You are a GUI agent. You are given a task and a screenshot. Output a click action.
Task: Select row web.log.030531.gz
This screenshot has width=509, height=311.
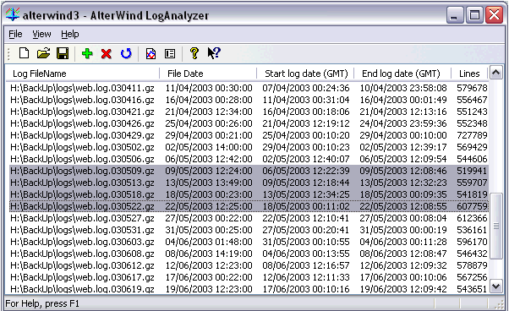(249, 230)
